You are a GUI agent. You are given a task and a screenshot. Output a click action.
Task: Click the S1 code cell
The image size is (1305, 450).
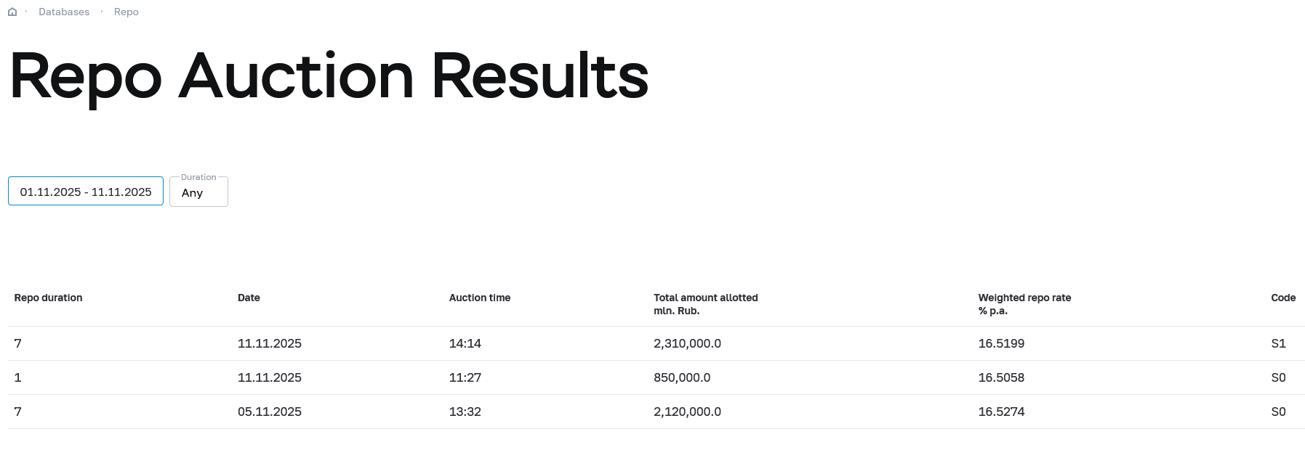click(x=1278, y=343)
